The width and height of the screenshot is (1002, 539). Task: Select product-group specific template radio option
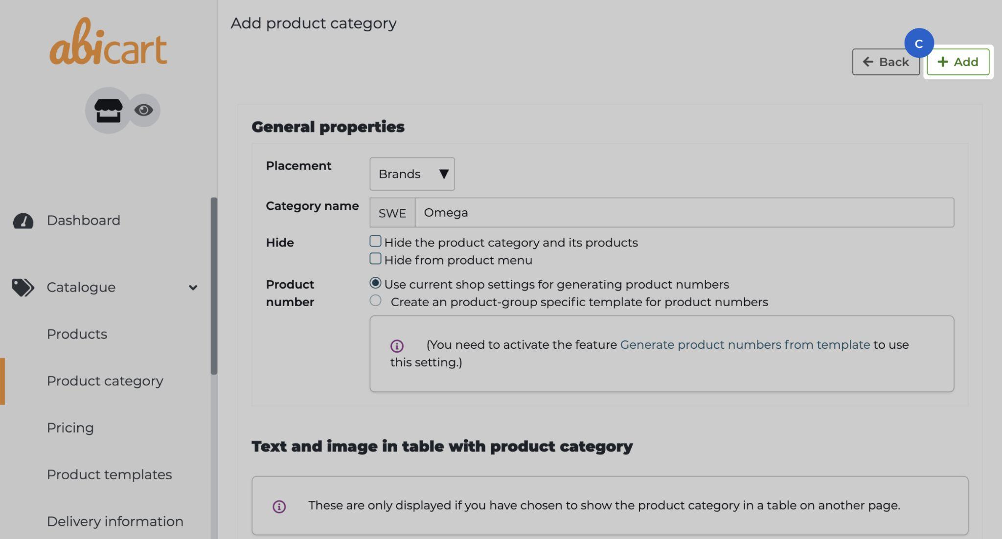click(x=375, y=300)
